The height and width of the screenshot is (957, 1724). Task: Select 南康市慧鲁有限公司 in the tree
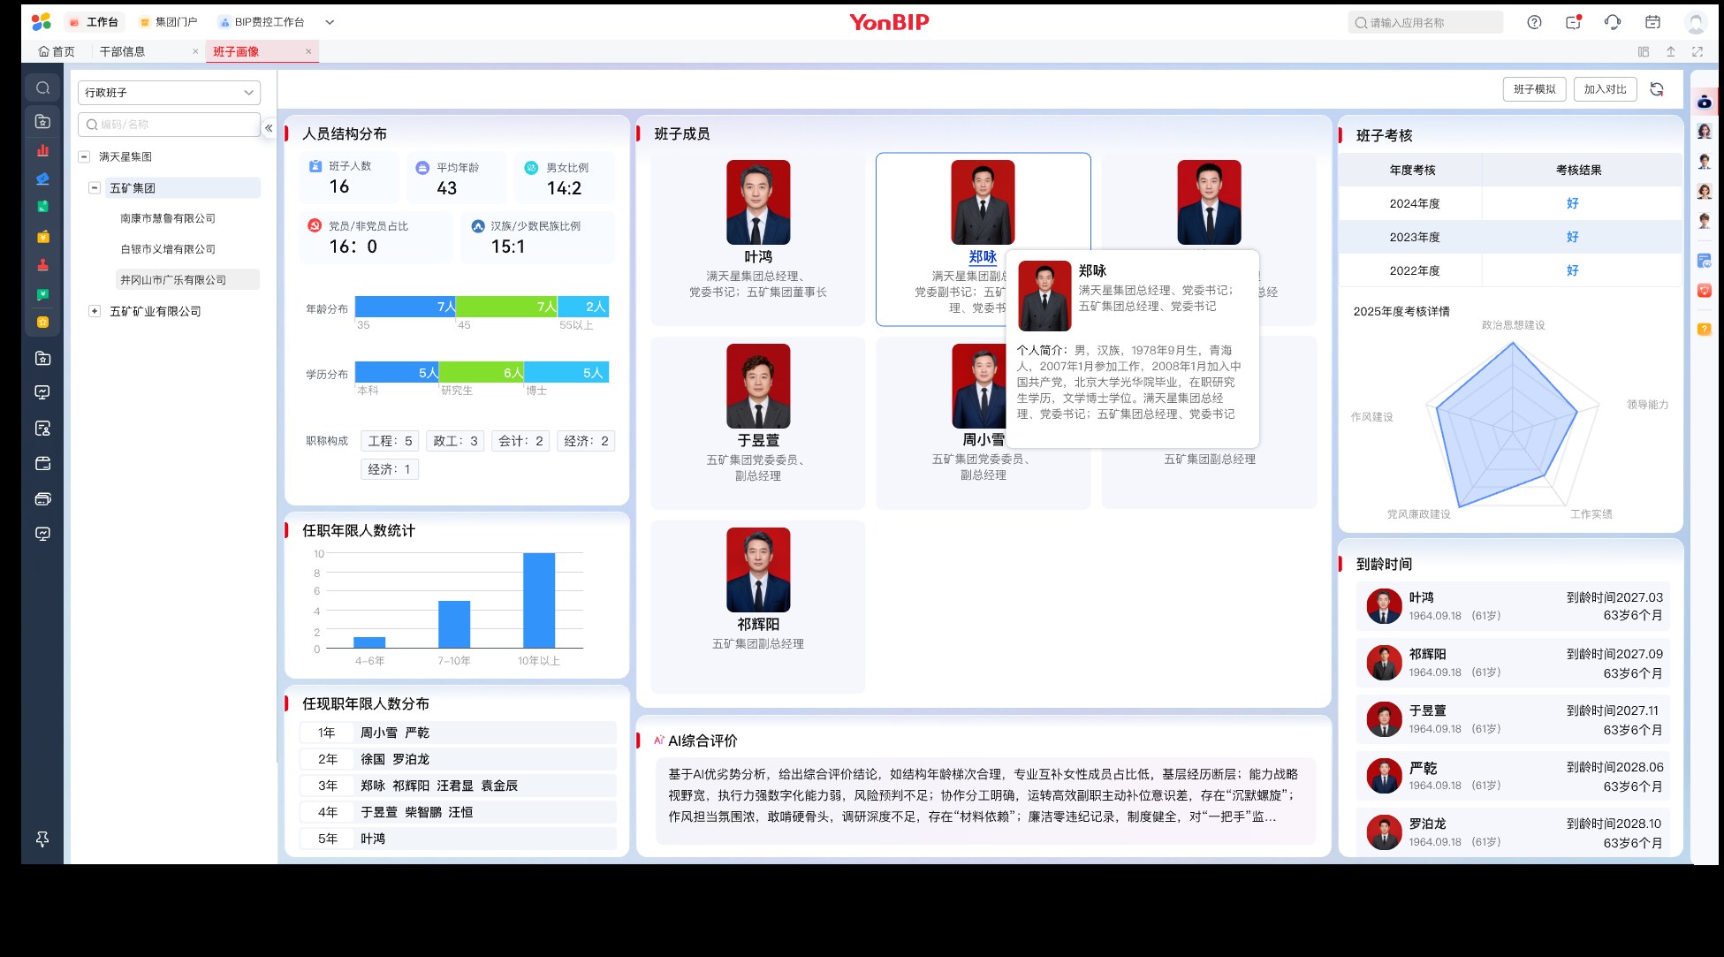(168, 218)
